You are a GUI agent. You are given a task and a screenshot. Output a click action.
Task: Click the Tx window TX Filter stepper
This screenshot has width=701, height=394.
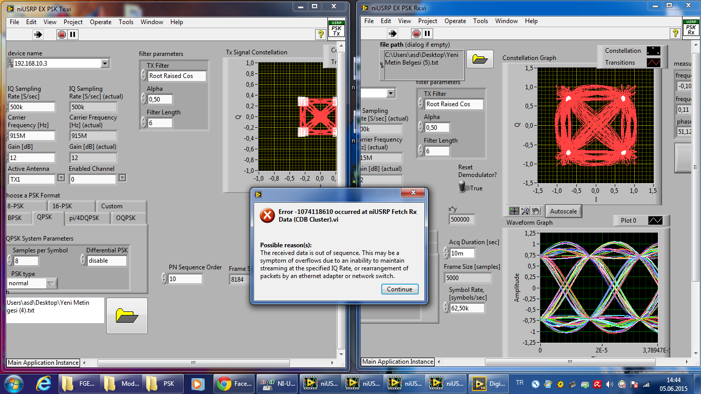point(144,75)
